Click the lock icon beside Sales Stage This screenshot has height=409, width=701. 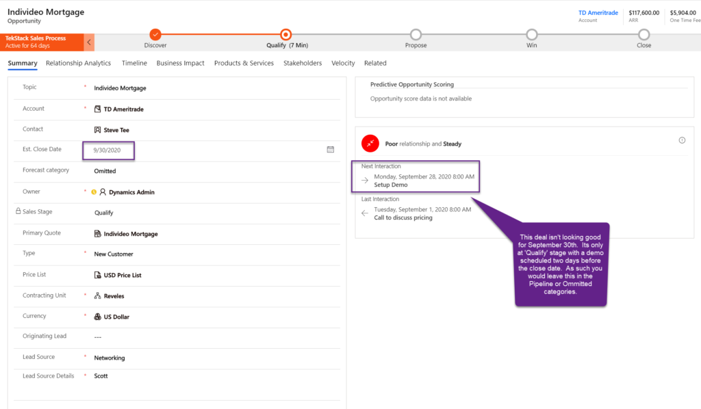[18, 211]
